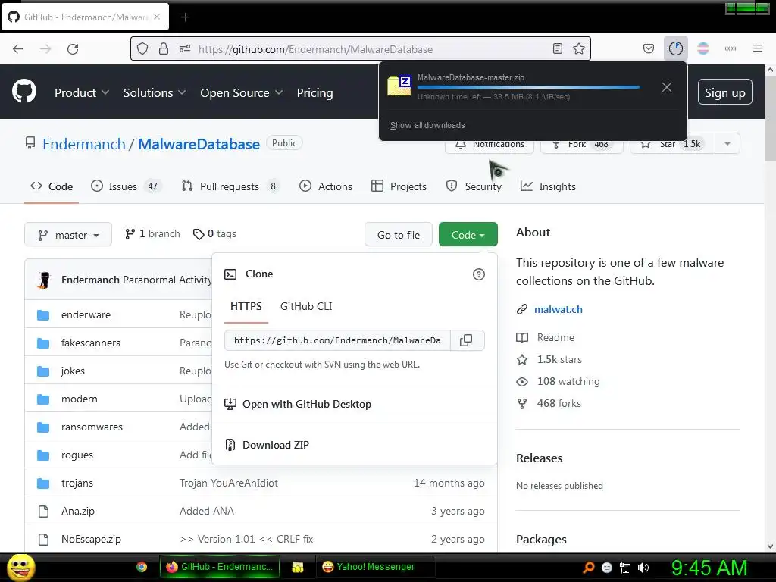Viewport: 776px width, 582px height.
Task: Open the jokes folder
Action: pos(73,371)
